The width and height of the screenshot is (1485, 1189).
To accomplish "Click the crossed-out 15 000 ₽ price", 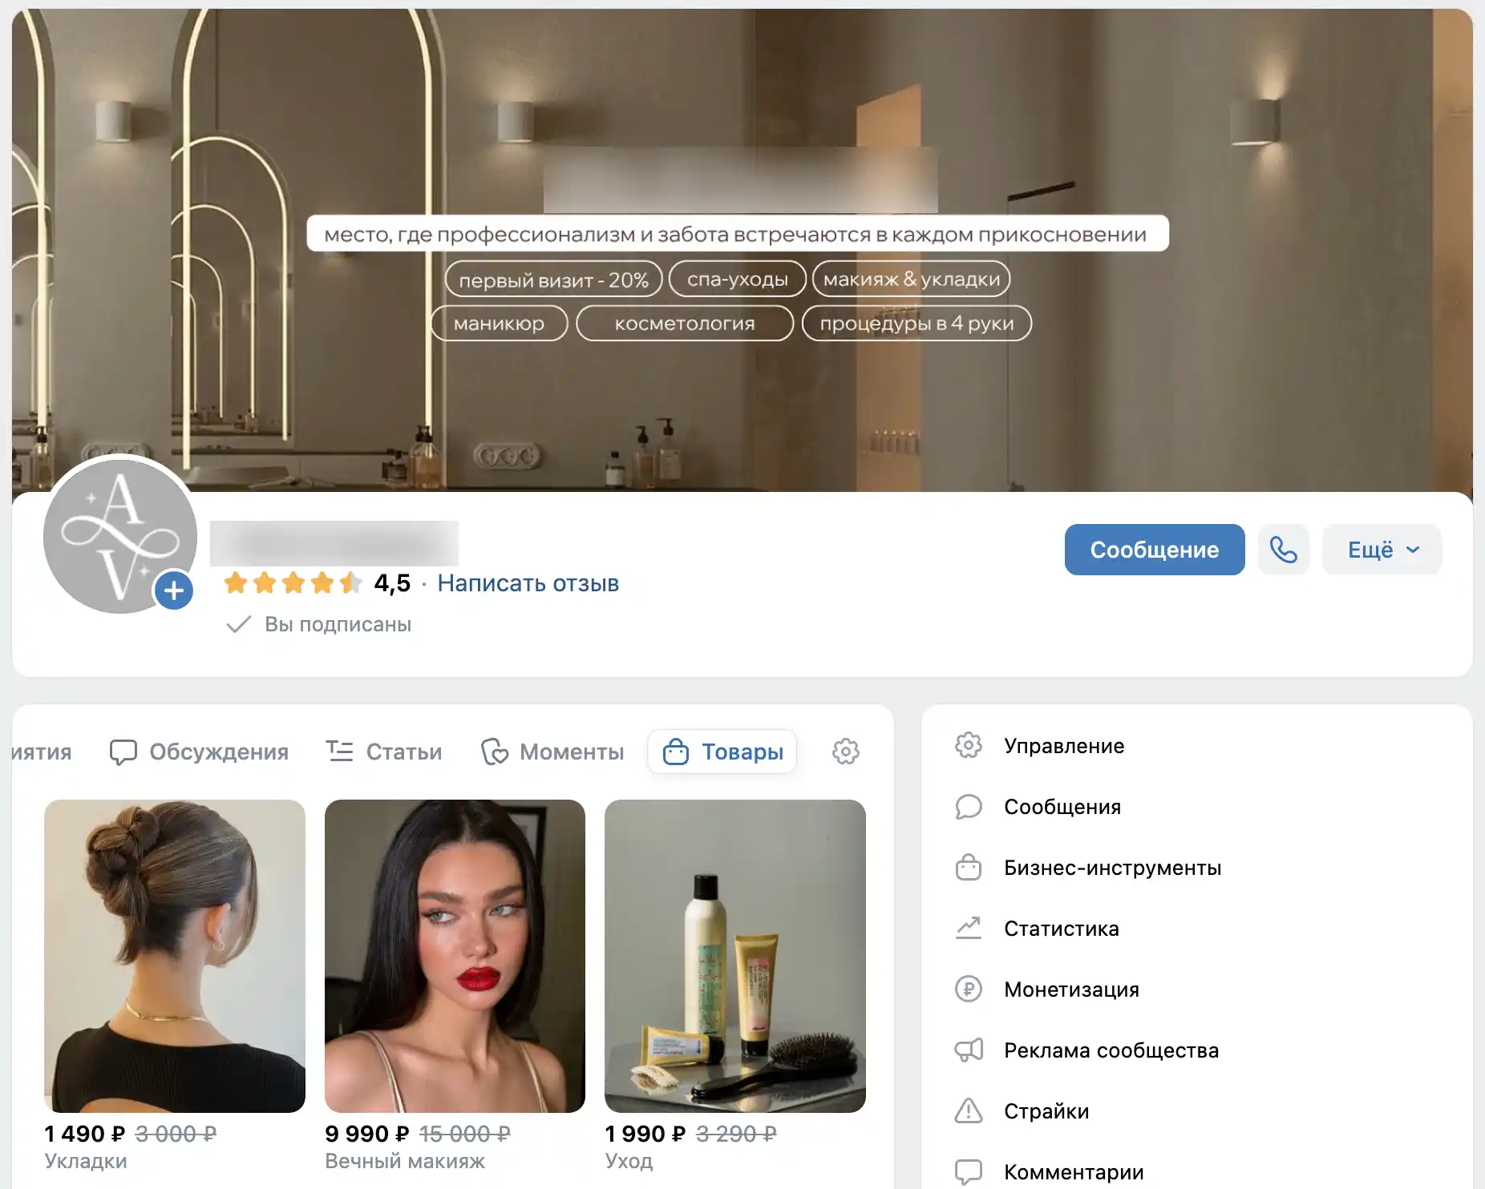I will coord(465,1134).
